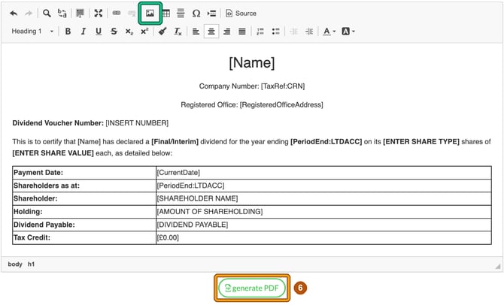Click the [PeriodEnd:LTDACC] table cell
Image resolution: width=504 pixels, height=305 pixels.
click(323, 186)
